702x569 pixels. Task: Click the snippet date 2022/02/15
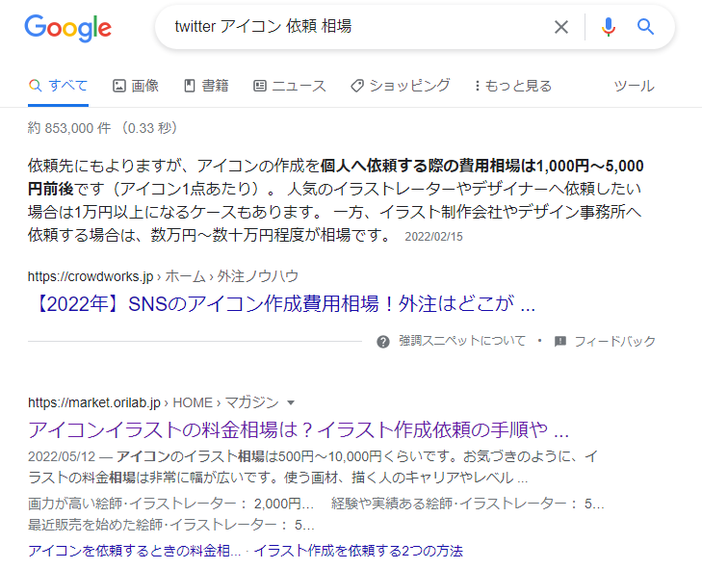tap(434, 237)
